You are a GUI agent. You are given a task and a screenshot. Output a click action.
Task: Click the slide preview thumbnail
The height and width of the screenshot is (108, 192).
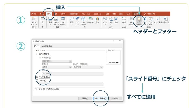point(113,58)
